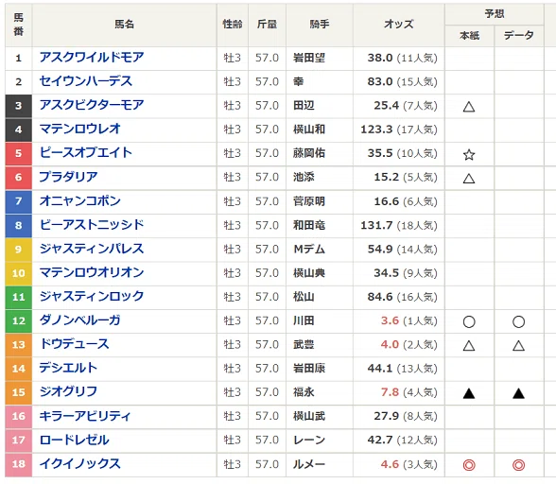Click black number 3 badge
This screenshot has height=484, width=556.
pos(19,106)
